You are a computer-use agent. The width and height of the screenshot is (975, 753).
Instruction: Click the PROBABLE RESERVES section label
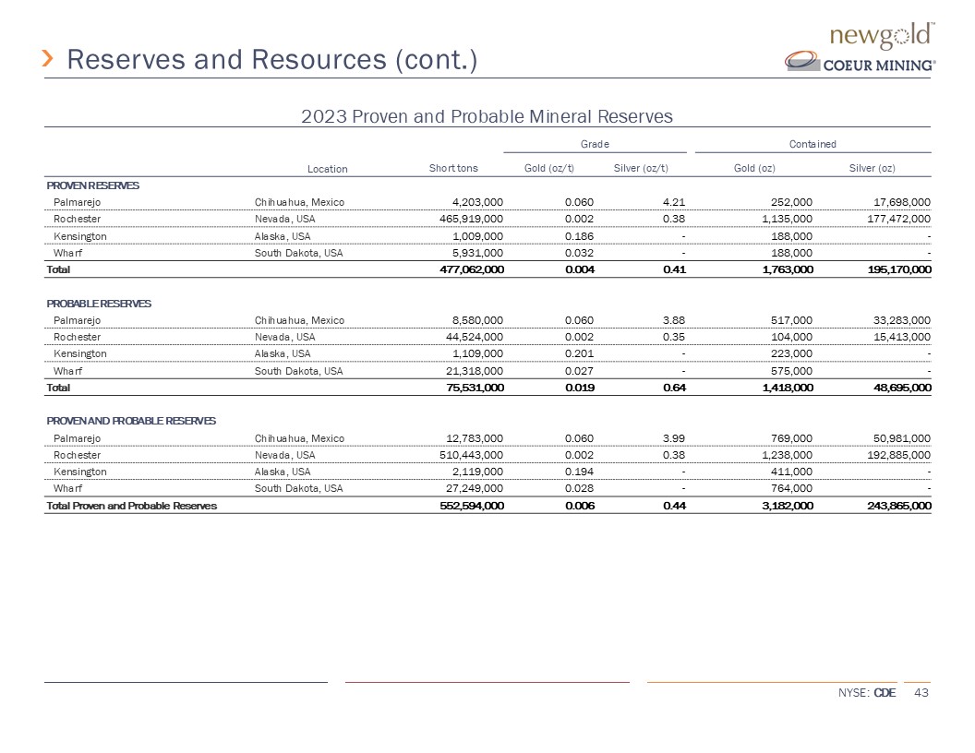(x=100, y=304)
